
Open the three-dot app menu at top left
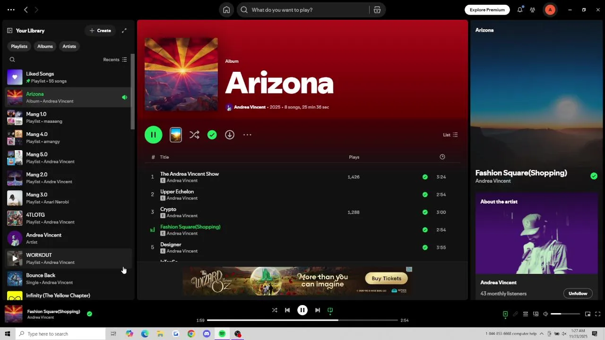11,10
